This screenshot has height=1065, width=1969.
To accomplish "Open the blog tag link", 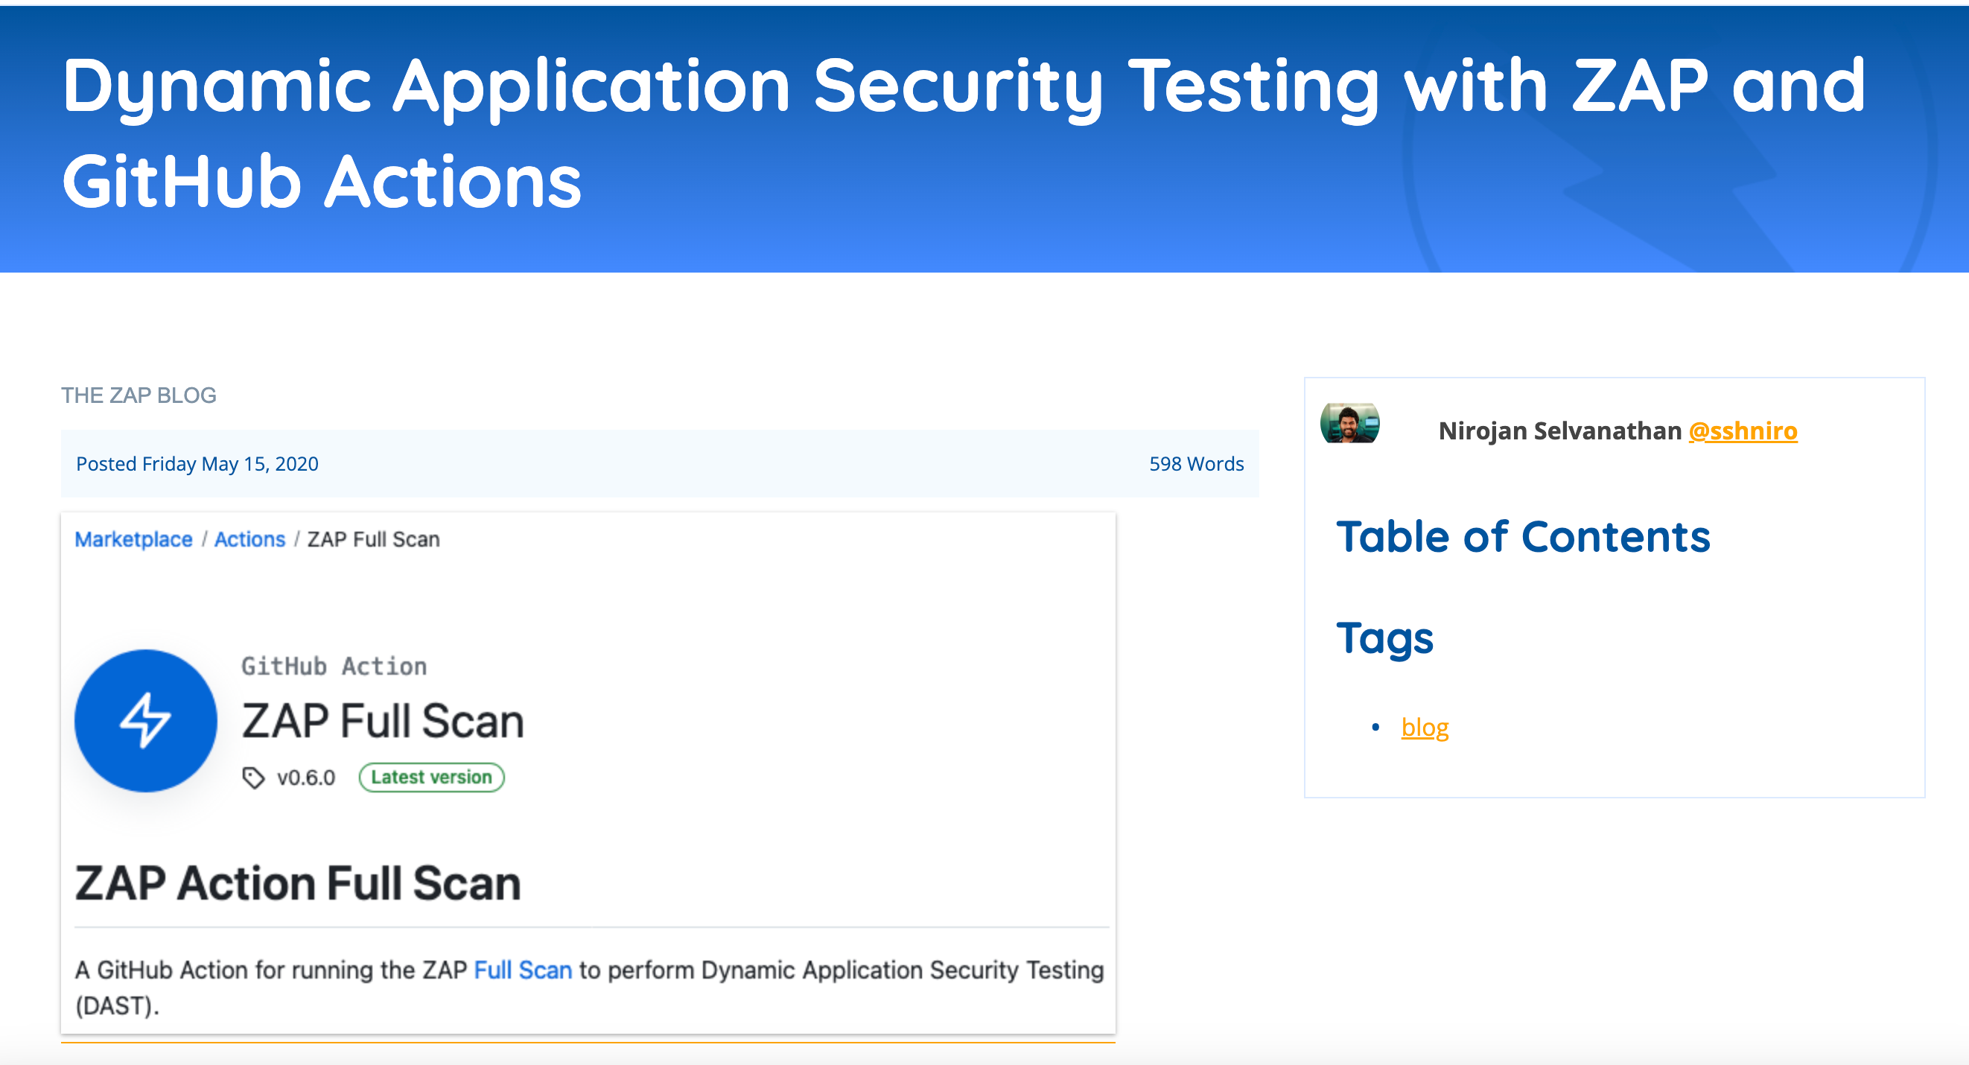I will tap(1424, 727).
